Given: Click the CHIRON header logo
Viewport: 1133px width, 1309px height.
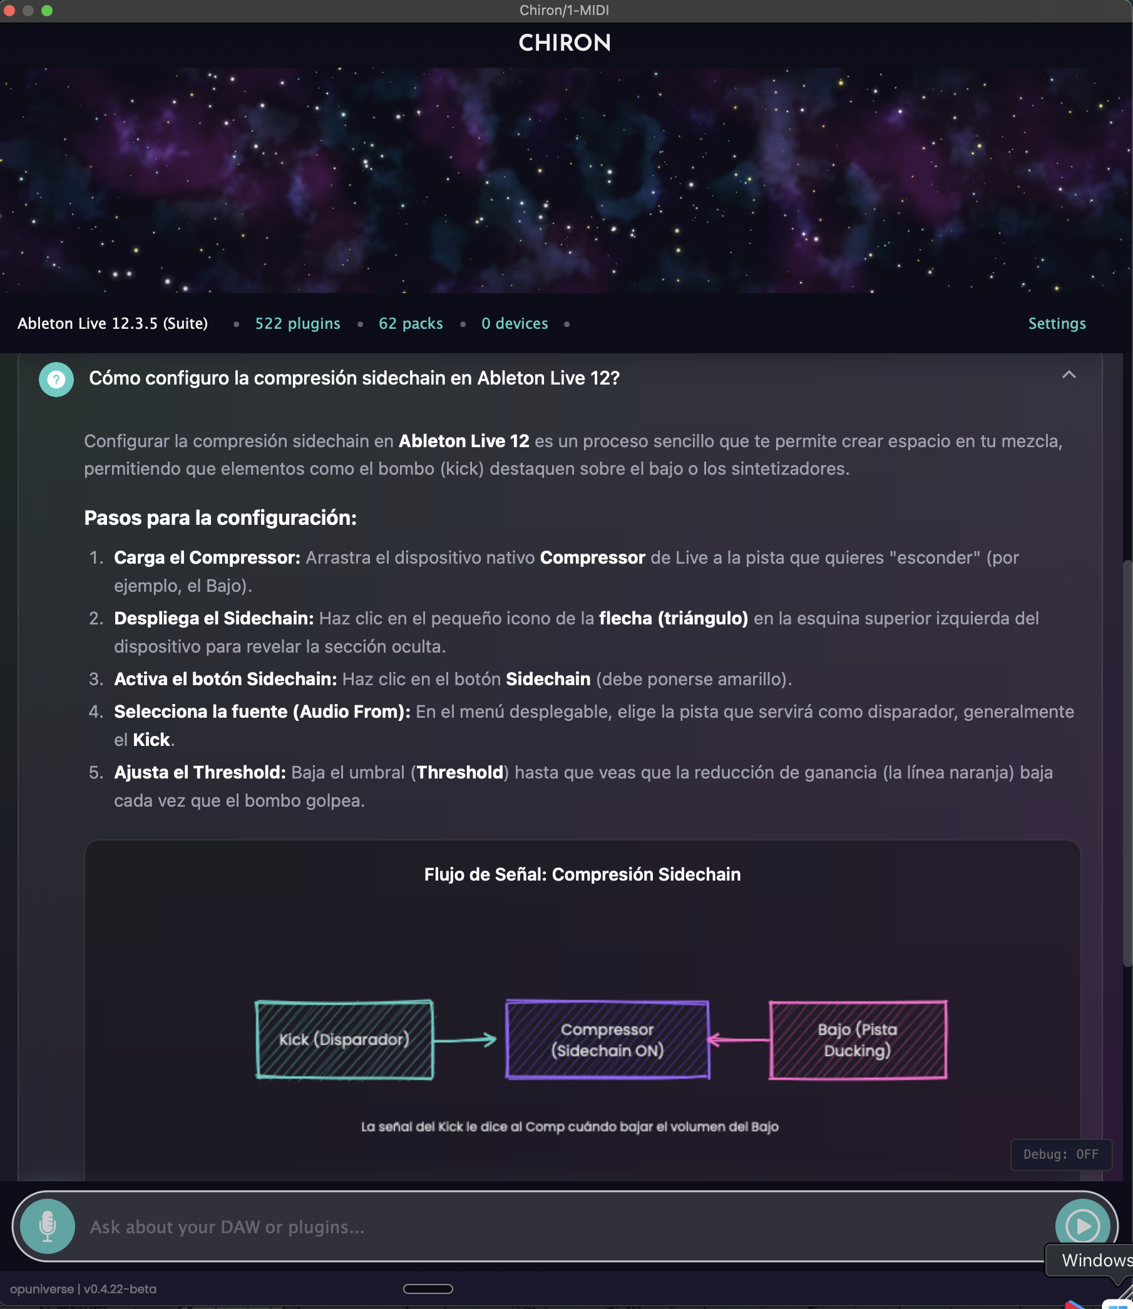Looking at the screenshot, I should pos(565,43).
